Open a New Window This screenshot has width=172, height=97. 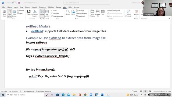click(92, 13)
